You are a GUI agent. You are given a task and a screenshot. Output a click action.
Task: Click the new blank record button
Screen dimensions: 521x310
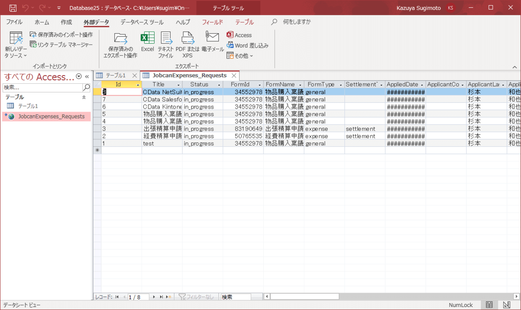[x=169, y=297]
